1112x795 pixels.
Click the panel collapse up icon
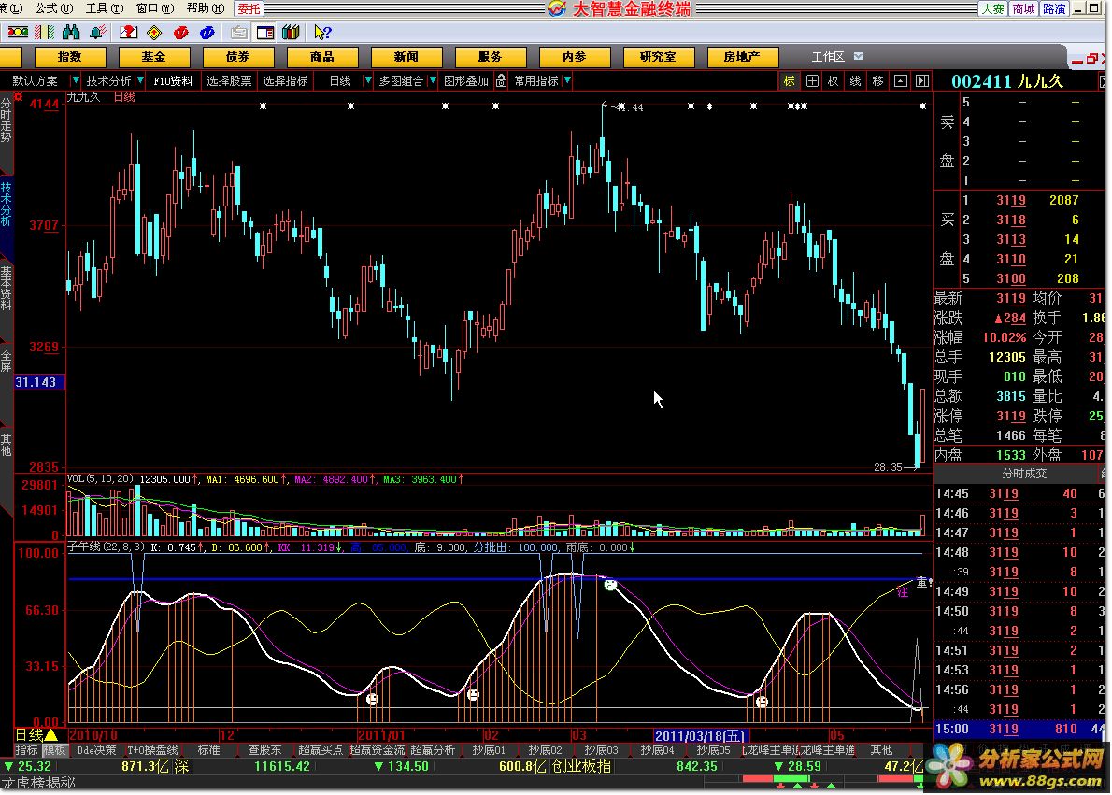click(900, 81)
